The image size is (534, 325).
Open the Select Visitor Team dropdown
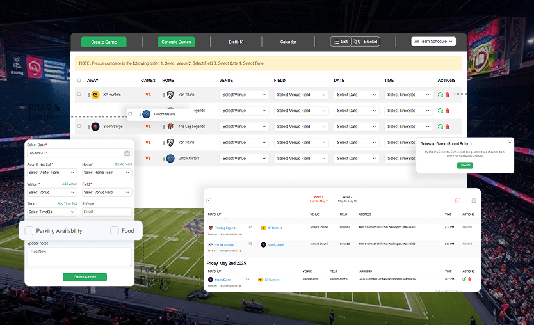pyautogui.click(x=52, y=173)
